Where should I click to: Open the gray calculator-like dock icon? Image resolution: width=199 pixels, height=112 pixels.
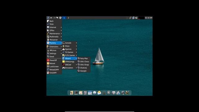(85, 93)
